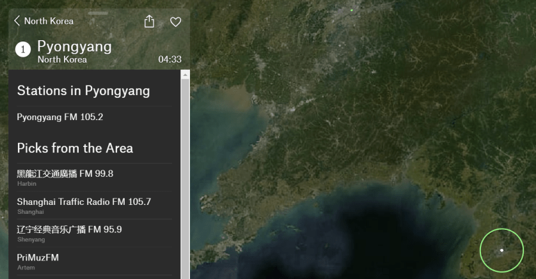Open the share icon in panel header

[x=149, y=22]
